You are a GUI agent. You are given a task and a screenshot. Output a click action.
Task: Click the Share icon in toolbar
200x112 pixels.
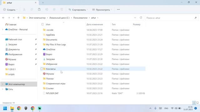(x=54, y=10)
